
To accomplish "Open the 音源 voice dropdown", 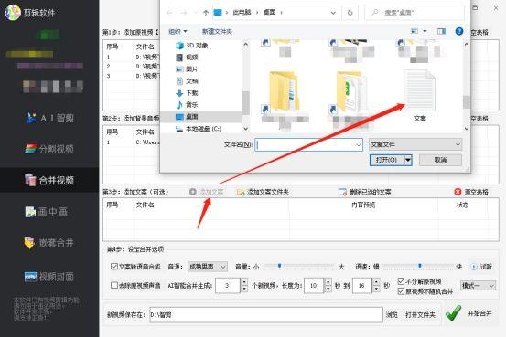I will pos(208,267).
